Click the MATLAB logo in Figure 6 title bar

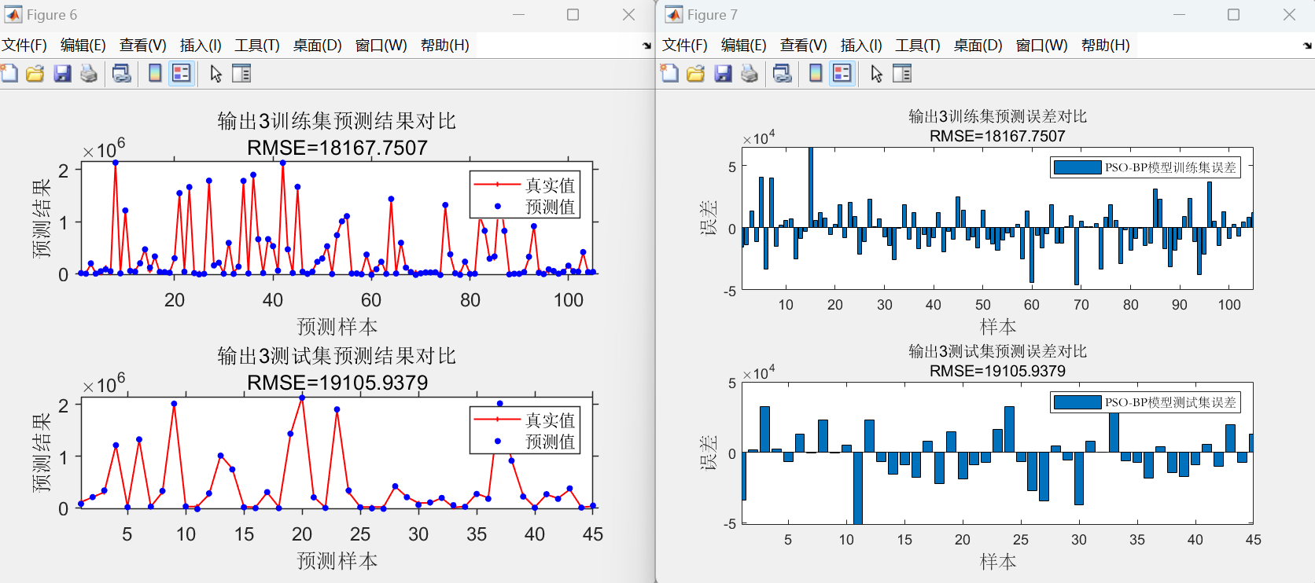click(x=13, y=15)
